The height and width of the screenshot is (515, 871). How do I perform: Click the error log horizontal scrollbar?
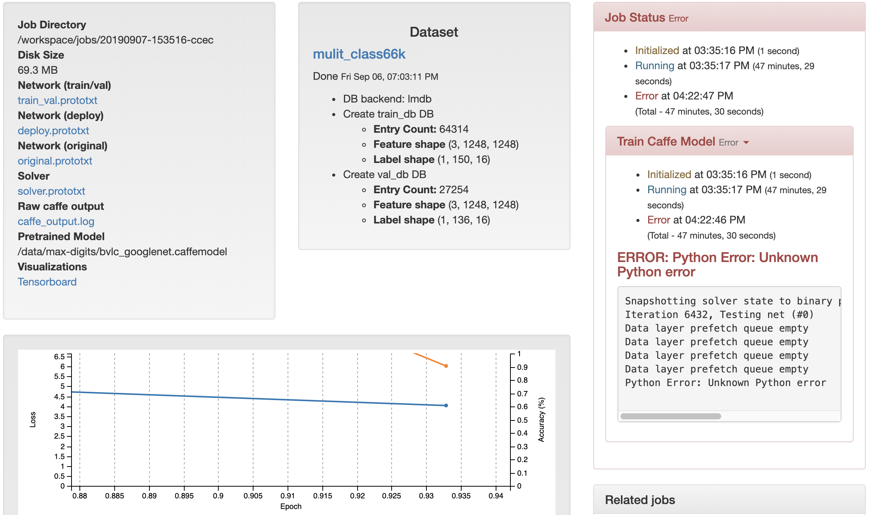tap(671, 416)
